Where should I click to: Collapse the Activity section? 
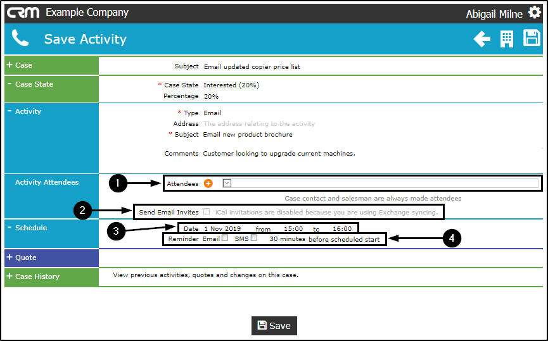point(51,138)
